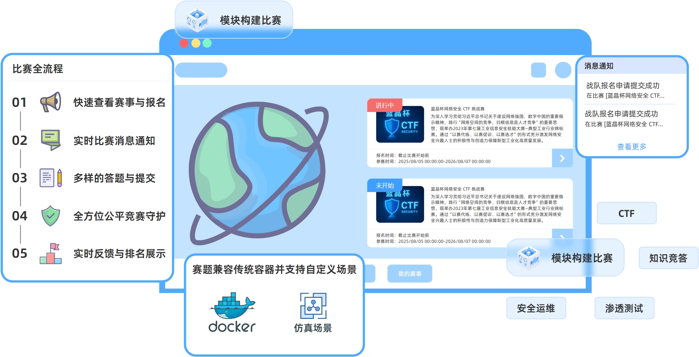Click the 查看更多 link in notifications
Image resolution: width=699 pixels, height=357 pixels.
(631, 146)
